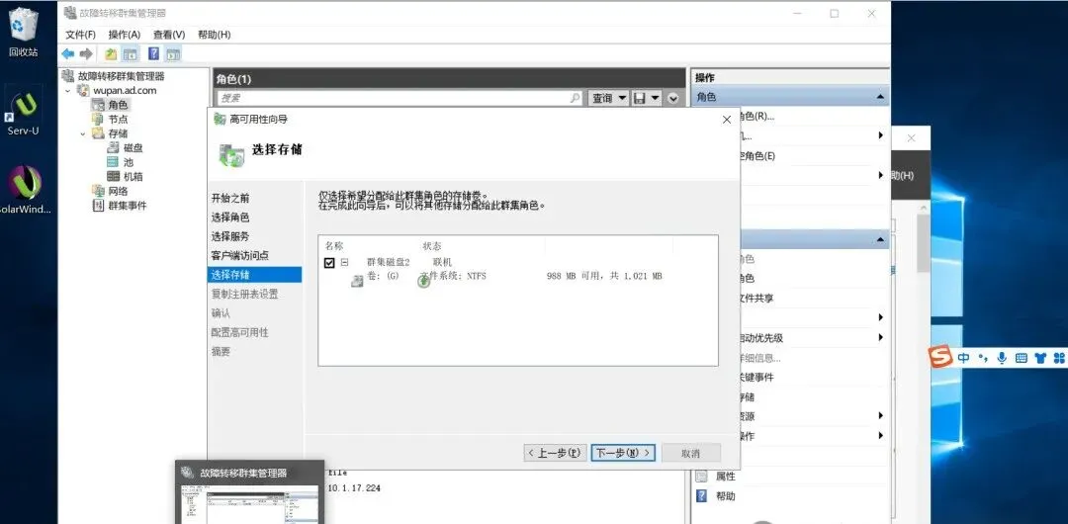Click the Forward arrow in toolbar
This screenshot has width=1068, height=524.
tap(86, 53)
